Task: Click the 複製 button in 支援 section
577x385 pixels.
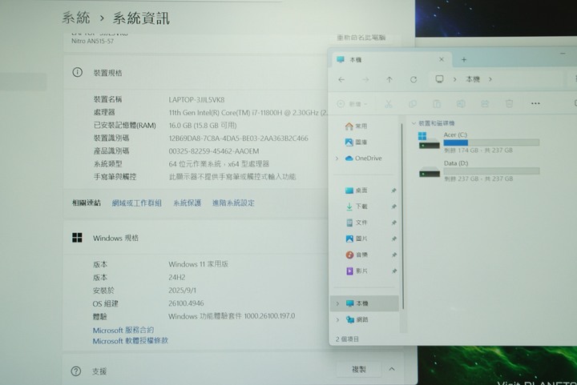Action: click(x=359, y=370)
